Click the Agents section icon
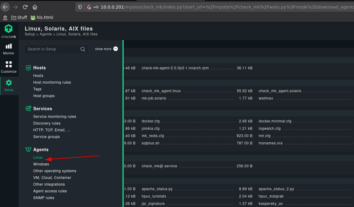This screenshot has width=354, height=207. coord(28,149)
